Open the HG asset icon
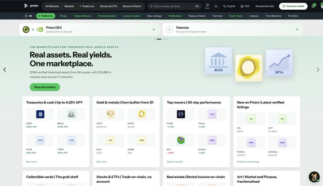The image size is (323, 186). click(x=251, y=119)
